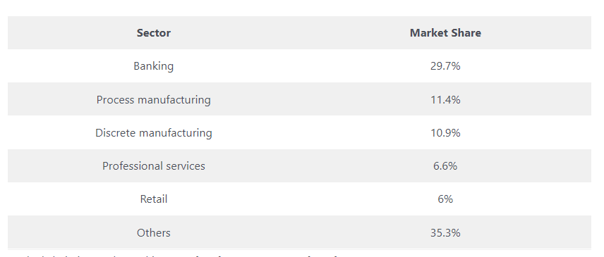Click the word Professional in the table
This screenshot has height=257, width=604.
pos(133,166)
